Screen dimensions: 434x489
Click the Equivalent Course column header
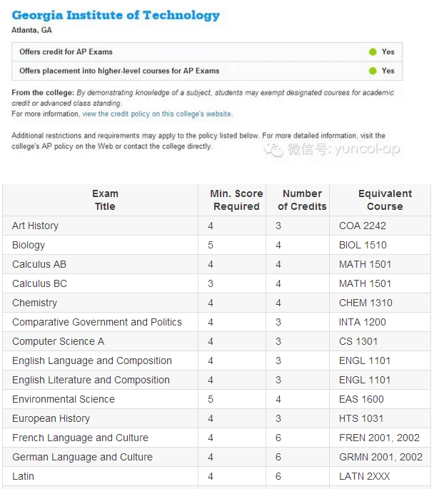tap(385, 200)
